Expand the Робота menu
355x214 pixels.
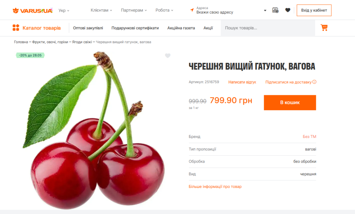click(x=164, y=10)
